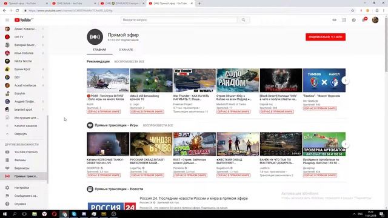Click the YouTube logo
This screenshot has height=218, width=388.
point(24,20)
